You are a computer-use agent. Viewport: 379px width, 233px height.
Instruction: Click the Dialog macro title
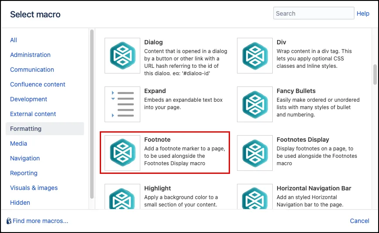click(153, 42)
